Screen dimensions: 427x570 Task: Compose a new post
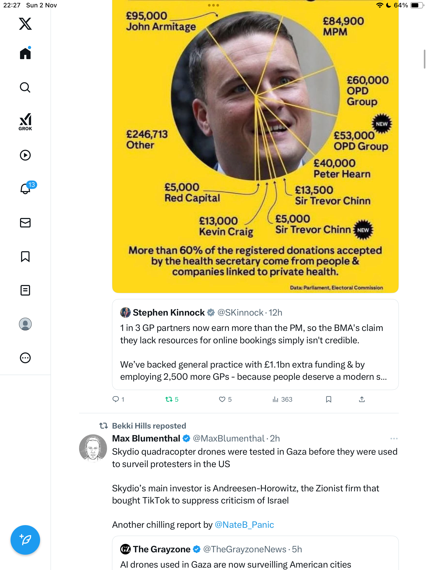(x=25, y=540)
